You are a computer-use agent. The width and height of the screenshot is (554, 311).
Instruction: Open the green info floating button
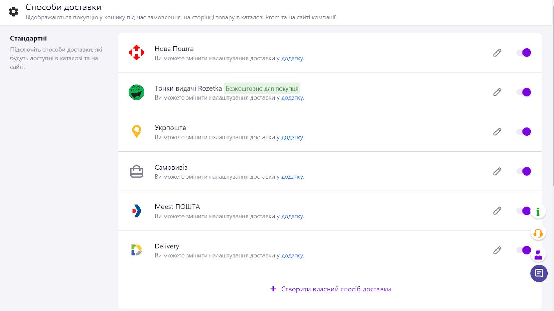[538, 211]
